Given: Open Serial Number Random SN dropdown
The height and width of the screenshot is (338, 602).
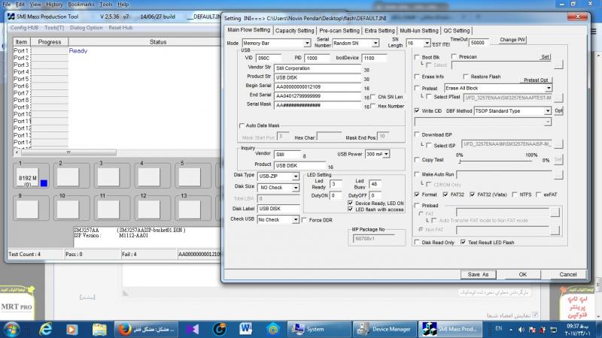Looking at the screenshot, I should pos(375,44).
